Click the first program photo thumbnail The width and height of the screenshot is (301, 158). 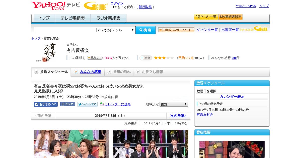click(71, 144)
